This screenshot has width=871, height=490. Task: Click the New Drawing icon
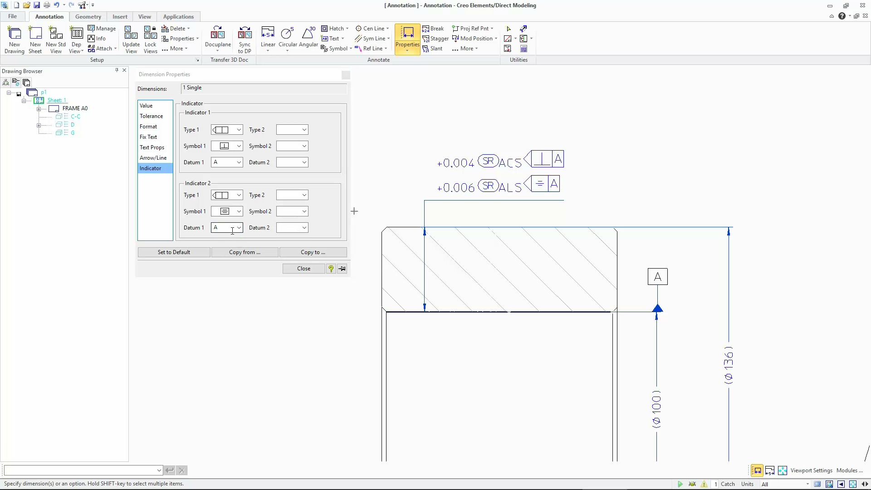pyautogui.click(x=15, y=39)
